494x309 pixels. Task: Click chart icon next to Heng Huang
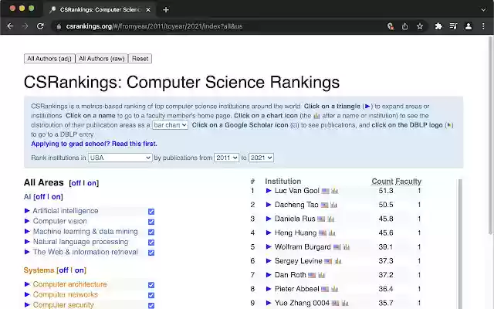tap(332, 233)
